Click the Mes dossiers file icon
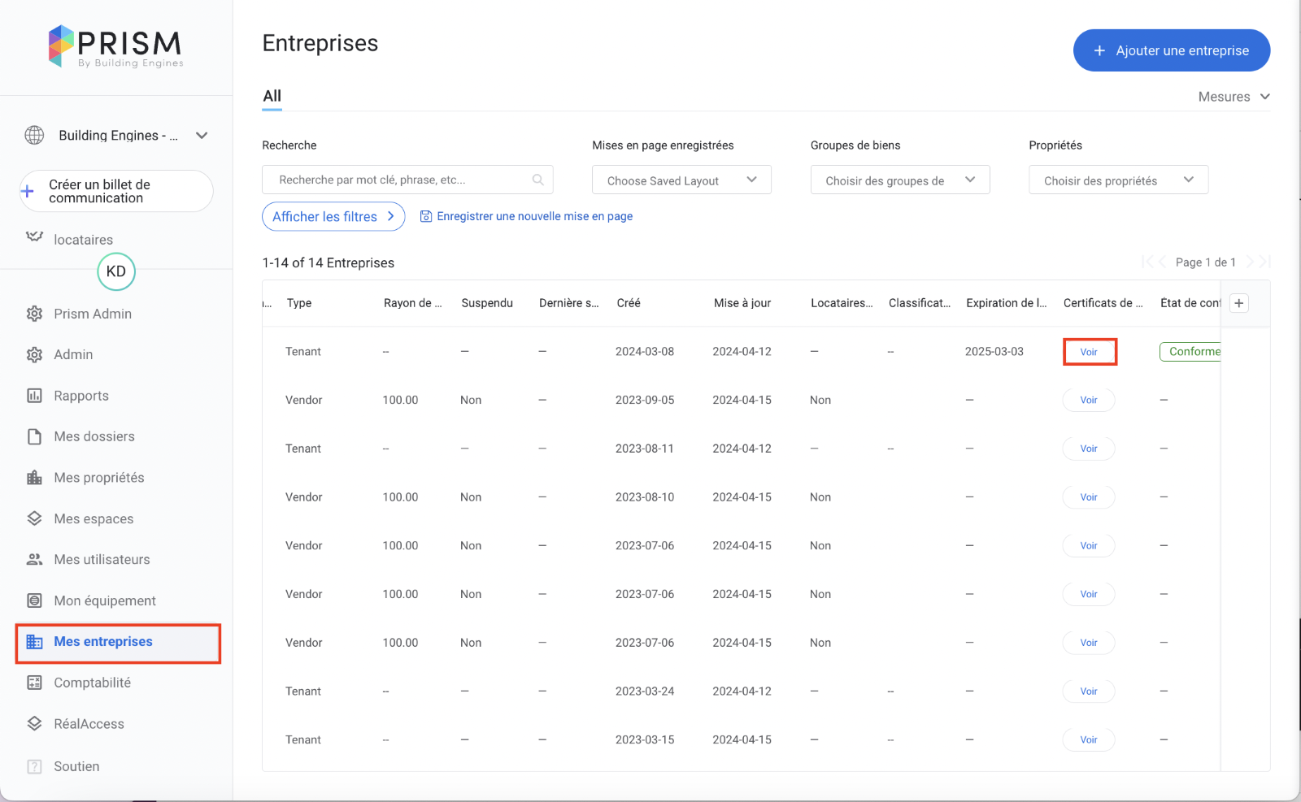This screenshot has height=802, width=1301. [34, 436]
